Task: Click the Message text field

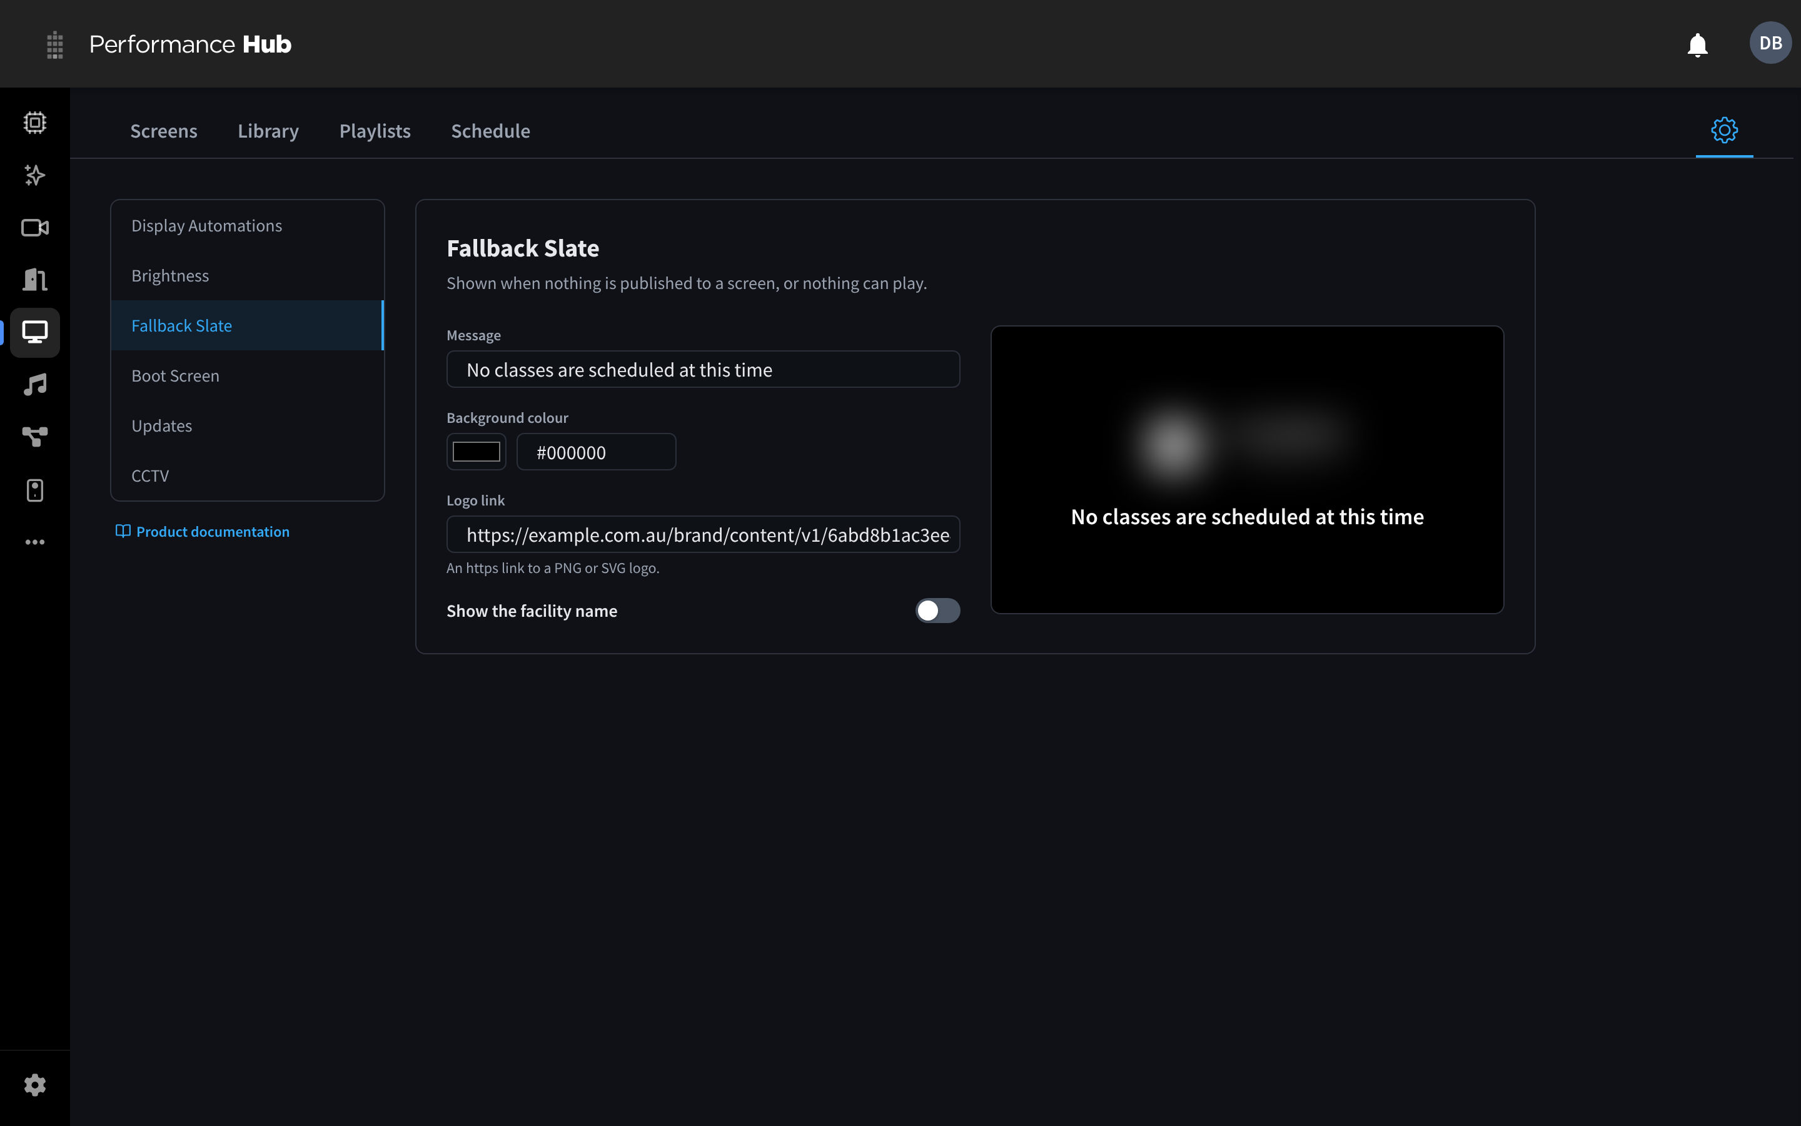Action: [x=702, y=369]
